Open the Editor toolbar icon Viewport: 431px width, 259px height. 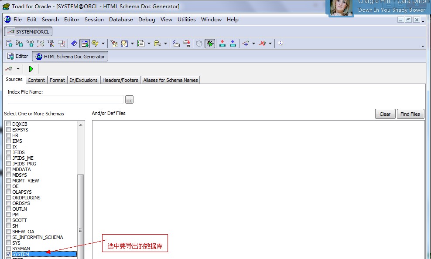[9, 44]
